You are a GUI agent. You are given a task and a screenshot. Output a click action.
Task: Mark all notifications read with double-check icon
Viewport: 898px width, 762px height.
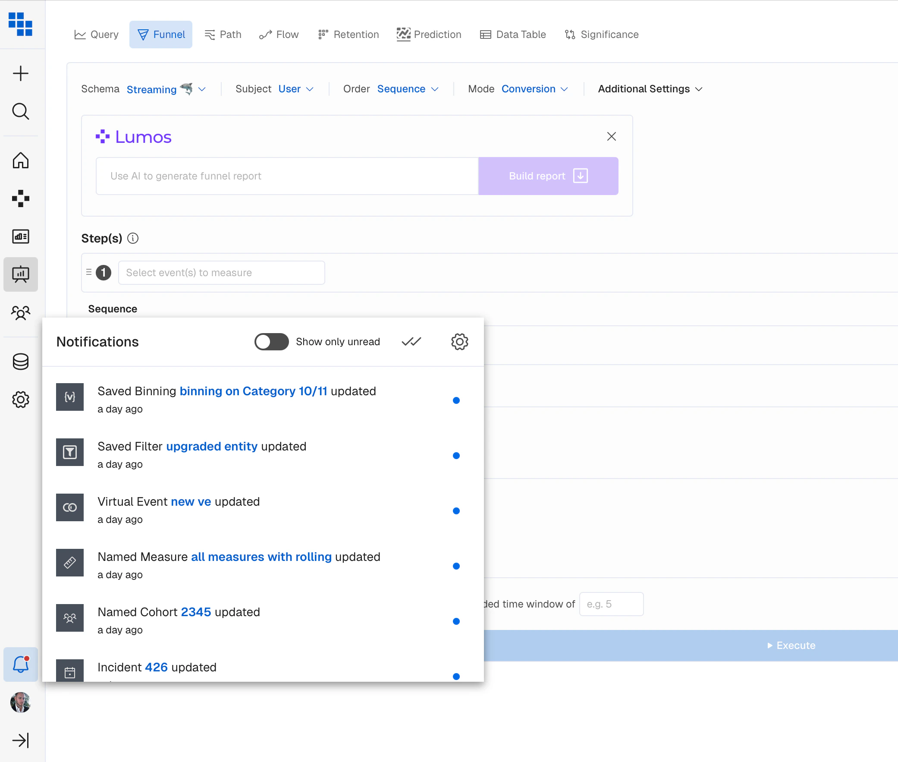coord(411,341)
